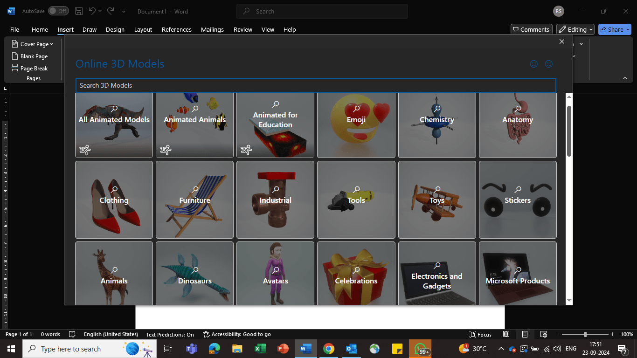The height and width of the screenshot is (358, 637).
Task: Open the Review tab
Action: [243, 29]
